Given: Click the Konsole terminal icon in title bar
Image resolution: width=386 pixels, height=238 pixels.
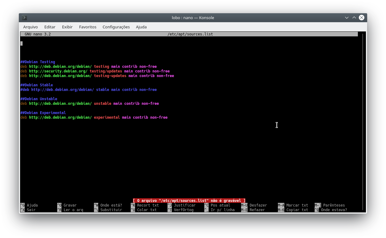Looking at the screenshot, I should point(24,18).
